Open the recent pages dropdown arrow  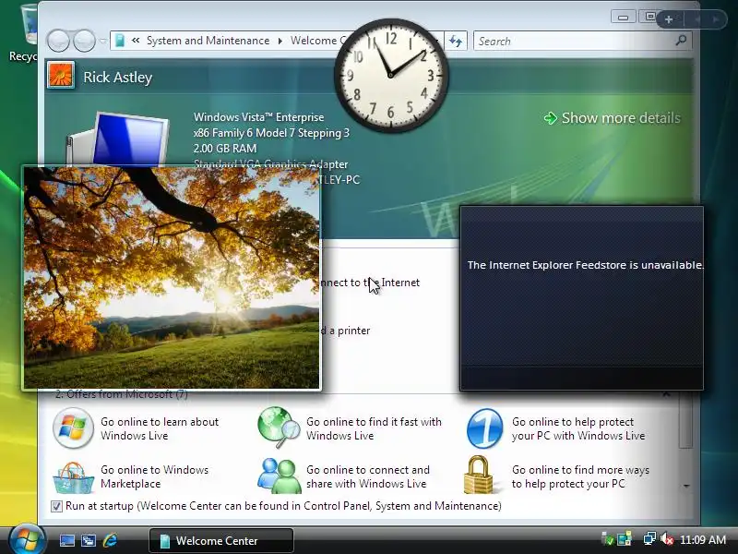[102, 41]
